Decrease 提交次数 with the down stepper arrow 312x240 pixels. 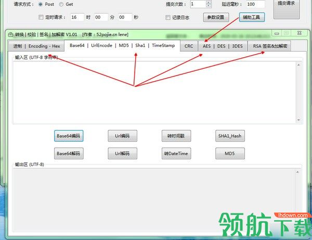pyautogui.click(x=209, y=6)
